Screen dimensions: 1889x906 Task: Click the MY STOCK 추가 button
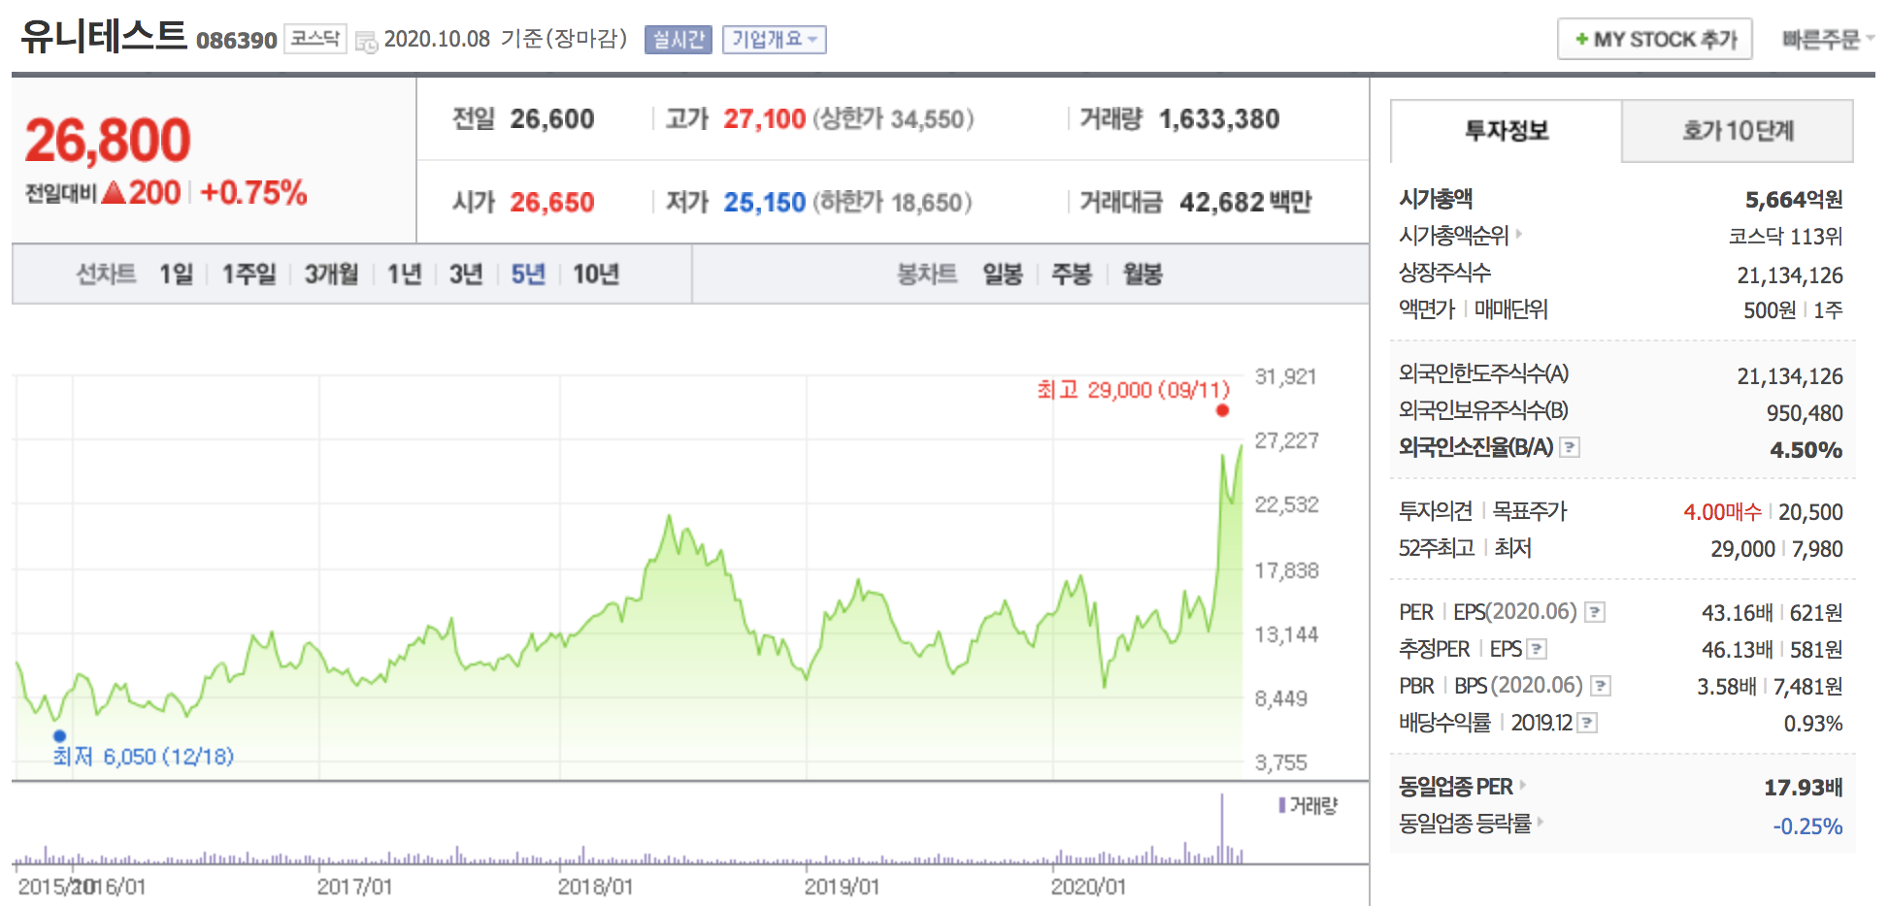pos(1655,40)
